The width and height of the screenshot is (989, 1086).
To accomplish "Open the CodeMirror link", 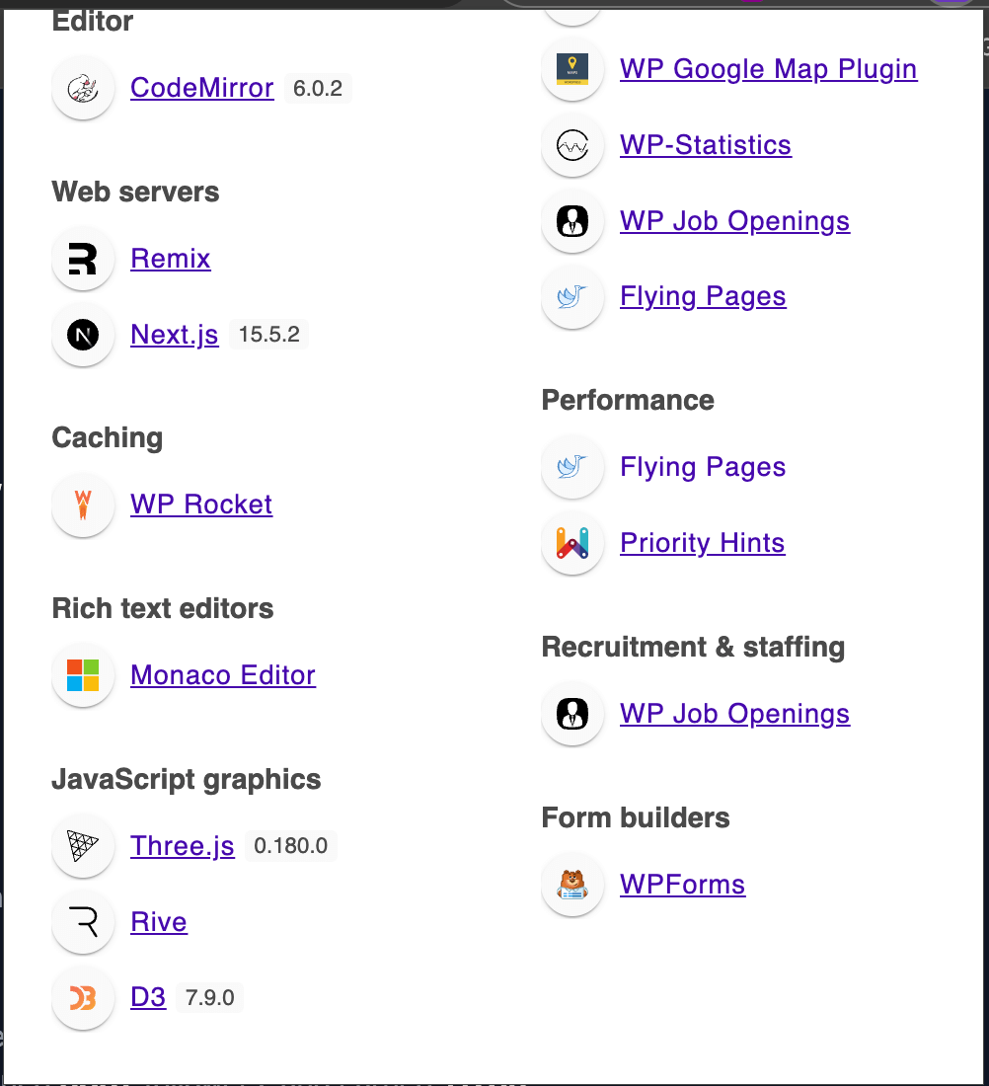I will [x=202, y=88].
